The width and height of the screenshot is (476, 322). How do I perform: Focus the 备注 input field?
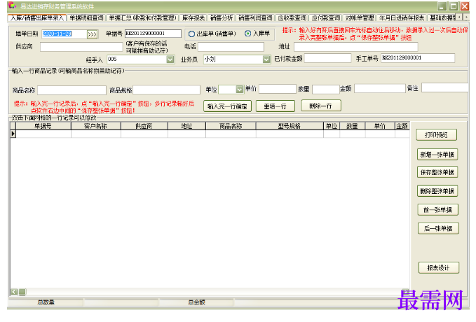445,88
